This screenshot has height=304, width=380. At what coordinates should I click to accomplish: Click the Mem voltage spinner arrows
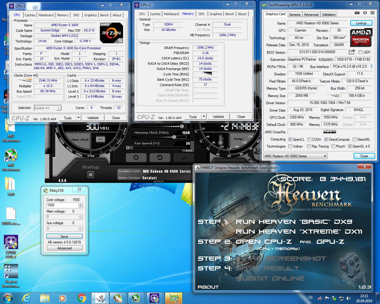pyautogui.click(x=80, y=217)
